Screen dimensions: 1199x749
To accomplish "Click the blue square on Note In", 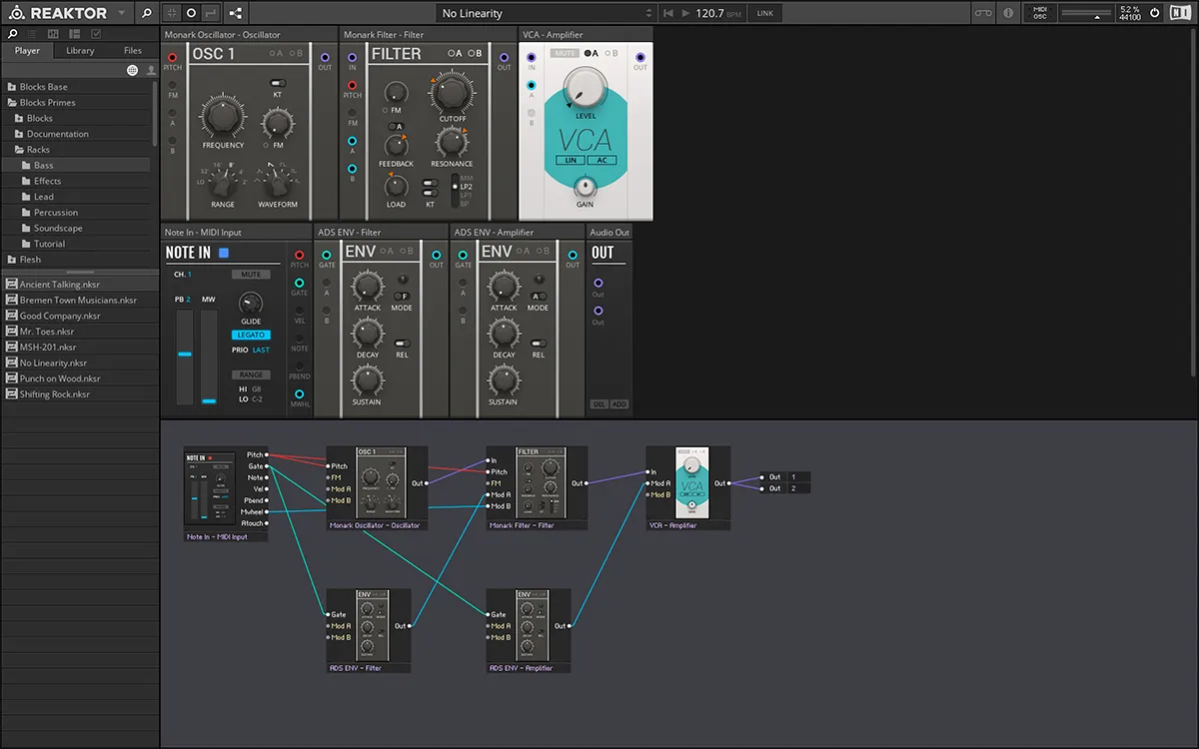I will tap(224, 253).
